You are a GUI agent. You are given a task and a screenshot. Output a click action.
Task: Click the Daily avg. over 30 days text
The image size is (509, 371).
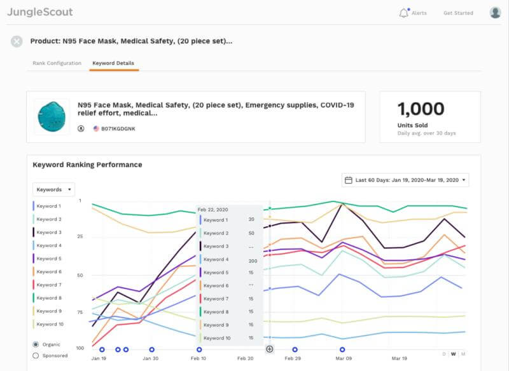pyautogui.click(x=426, y=133)
